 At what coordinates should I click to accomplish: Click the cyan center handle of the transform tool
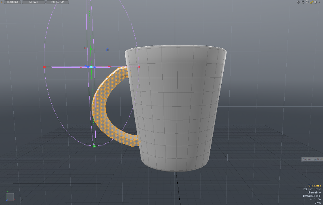pyautogui.click(x=92, y=67)
